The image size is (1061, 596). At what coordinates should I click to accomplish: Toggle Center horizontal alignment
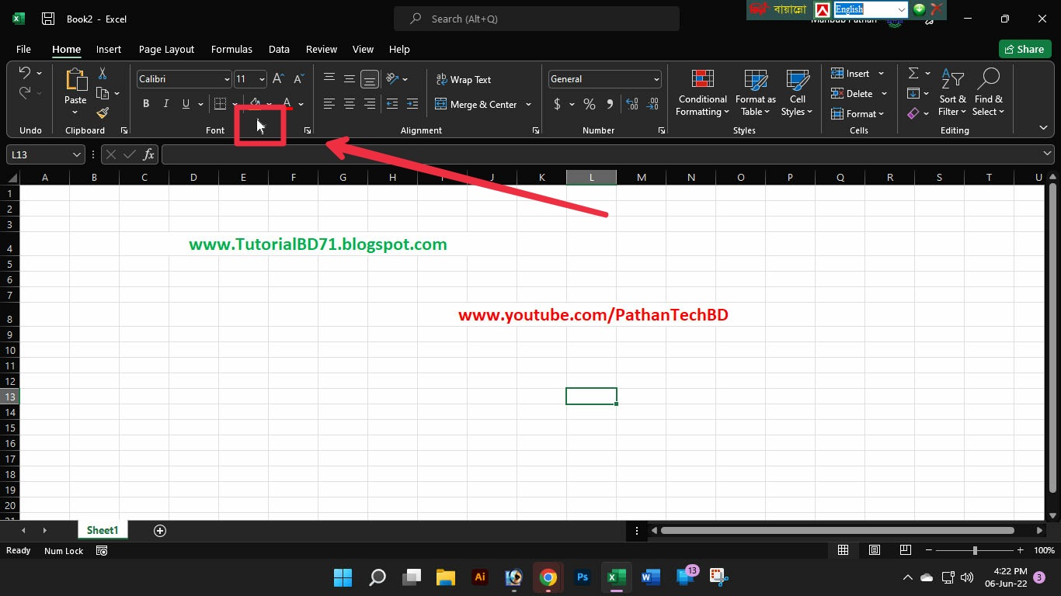point(350,104)
